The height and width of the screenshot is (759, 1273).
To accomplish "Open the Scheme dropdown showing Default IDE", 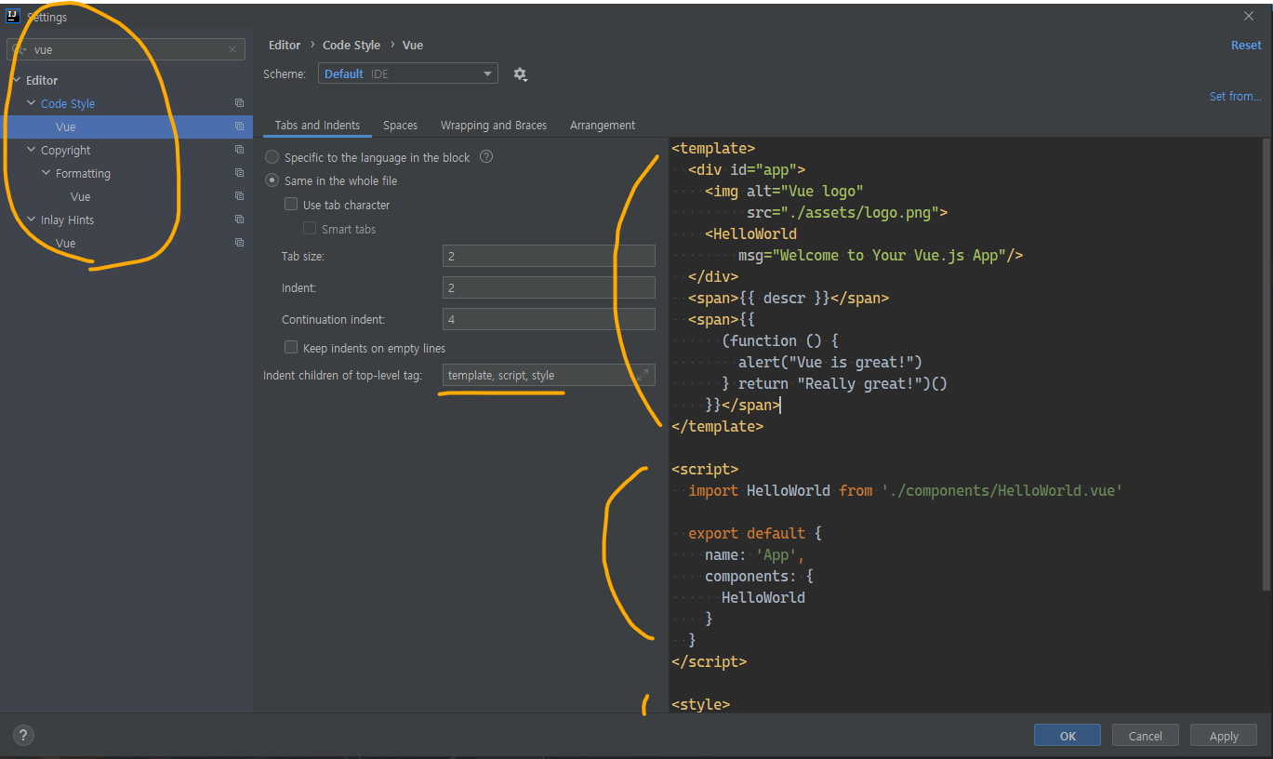I will pyautogui.click(x=408, y=73).
